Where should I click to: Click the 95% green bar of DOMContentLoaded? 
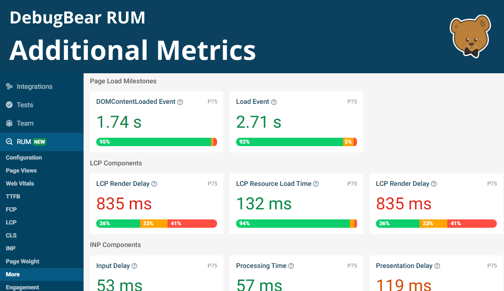(154, 142)
